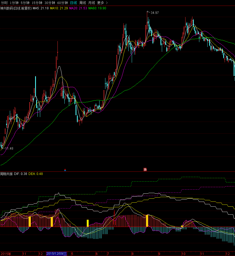235x256 pixels.
Task: Click the 2015年 label on time axis
Action: click(6, 254)
